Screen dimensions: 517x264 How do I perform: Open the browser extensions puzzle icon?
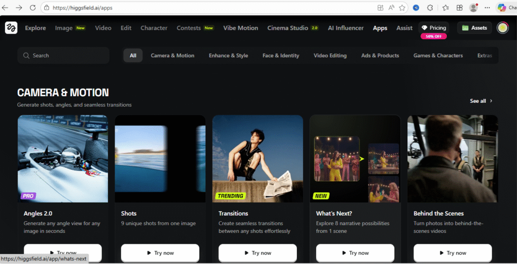click(430, 8)
